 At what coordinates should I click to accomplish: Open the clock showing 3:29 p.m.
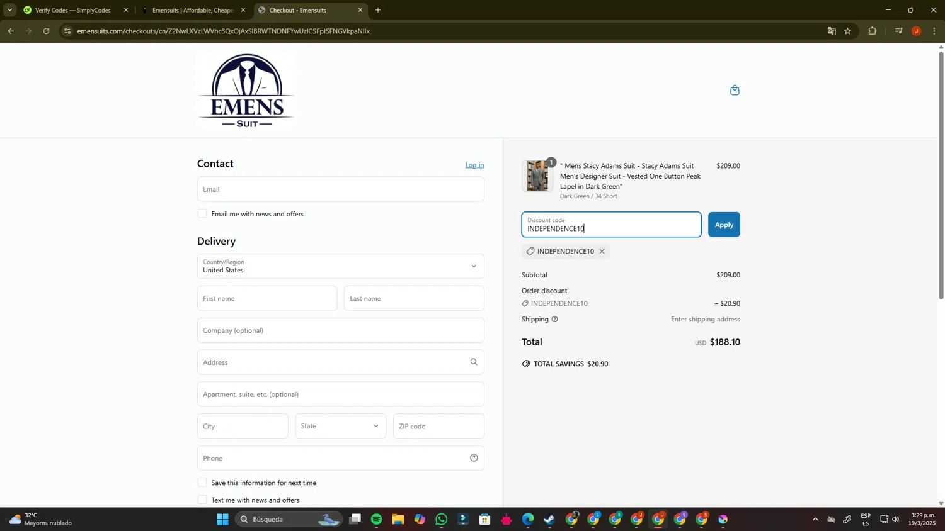point(922,519)
